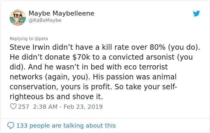
Task: Click the line "conservation, yours is profit"
Action: (61, 87)
